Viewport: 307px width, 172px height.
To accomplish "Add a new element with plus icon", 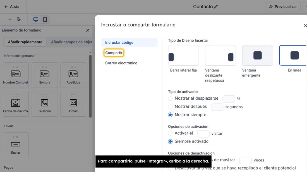I will [10, 19].
